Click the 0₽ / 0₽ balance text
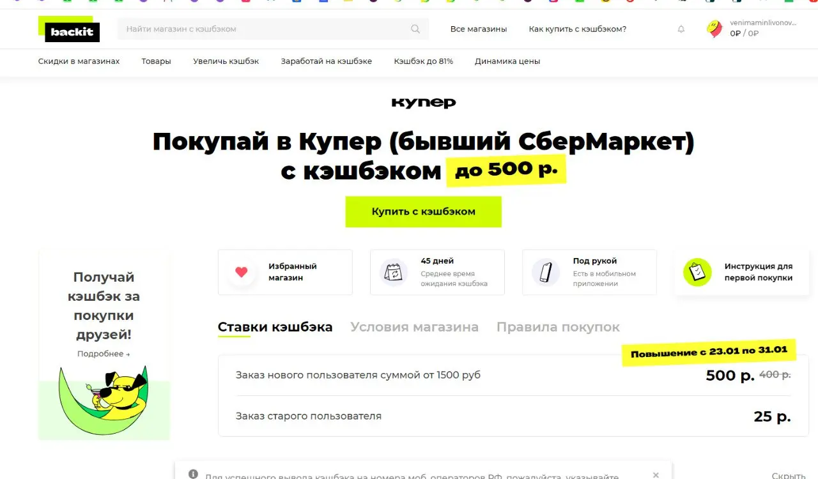This screenshot has width=818, height=479. [745, 33]
